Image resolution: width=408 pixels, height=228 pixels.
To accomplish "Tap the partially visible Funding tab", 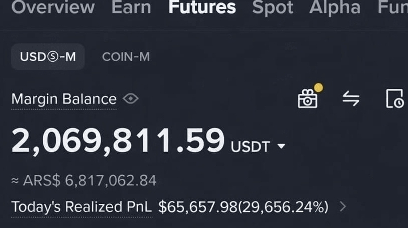I will pos(392,7).
